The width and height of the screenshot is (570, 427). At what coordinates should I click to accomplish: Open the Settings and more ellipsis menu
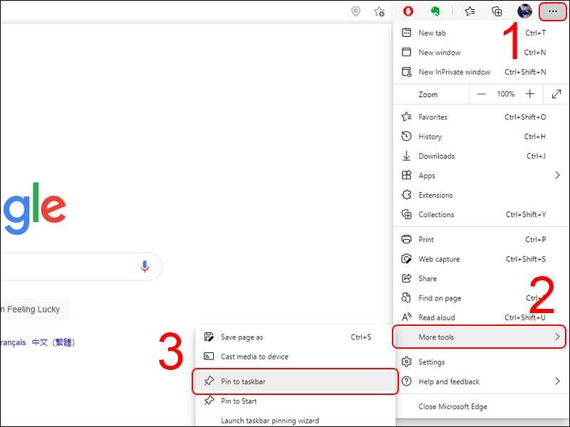click(552, 11)
